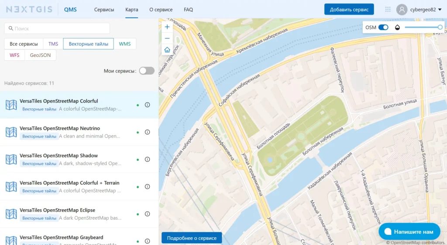Open info for Colorful + Terrain service
This screenshot has width=447, height=245.
(148, 186)
